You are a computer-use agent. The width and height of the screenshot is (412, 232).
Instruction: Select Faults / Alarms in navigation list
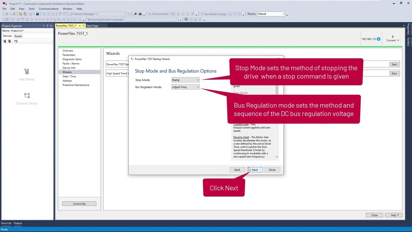71,63
